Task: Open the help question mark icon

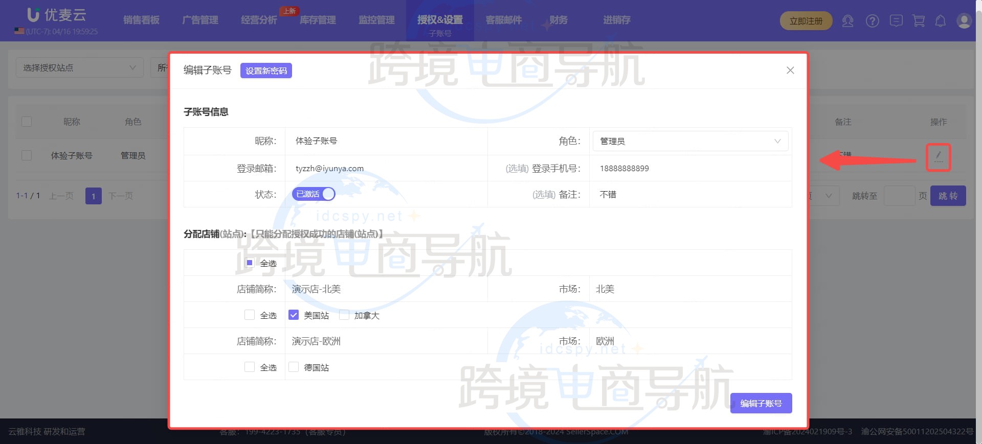Action: coord(872,21)
